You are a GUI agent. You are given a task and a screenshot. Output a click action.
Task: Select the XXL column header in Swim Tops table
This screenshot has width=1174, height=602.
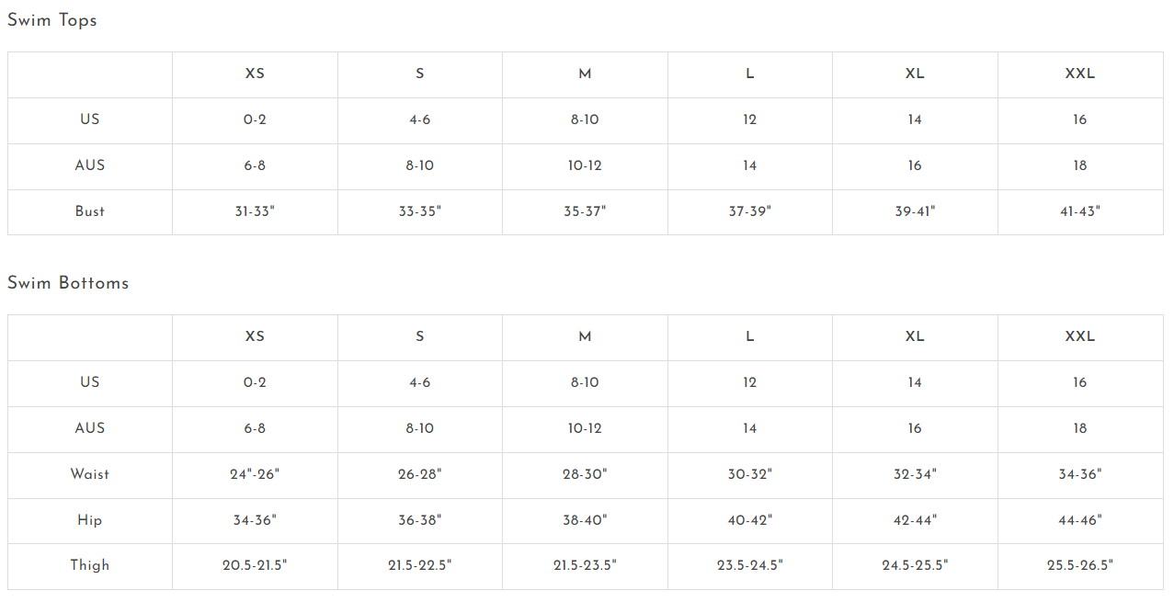click(x=1079, y=74)
